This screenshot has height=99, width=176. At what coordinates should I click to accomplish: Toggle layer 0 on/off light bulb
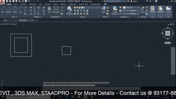(75, 7)
